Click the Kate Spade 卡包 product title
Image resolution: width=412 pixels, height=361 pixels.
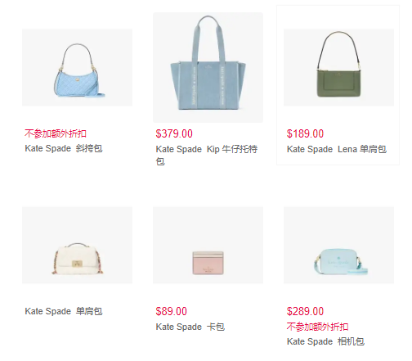190,327
